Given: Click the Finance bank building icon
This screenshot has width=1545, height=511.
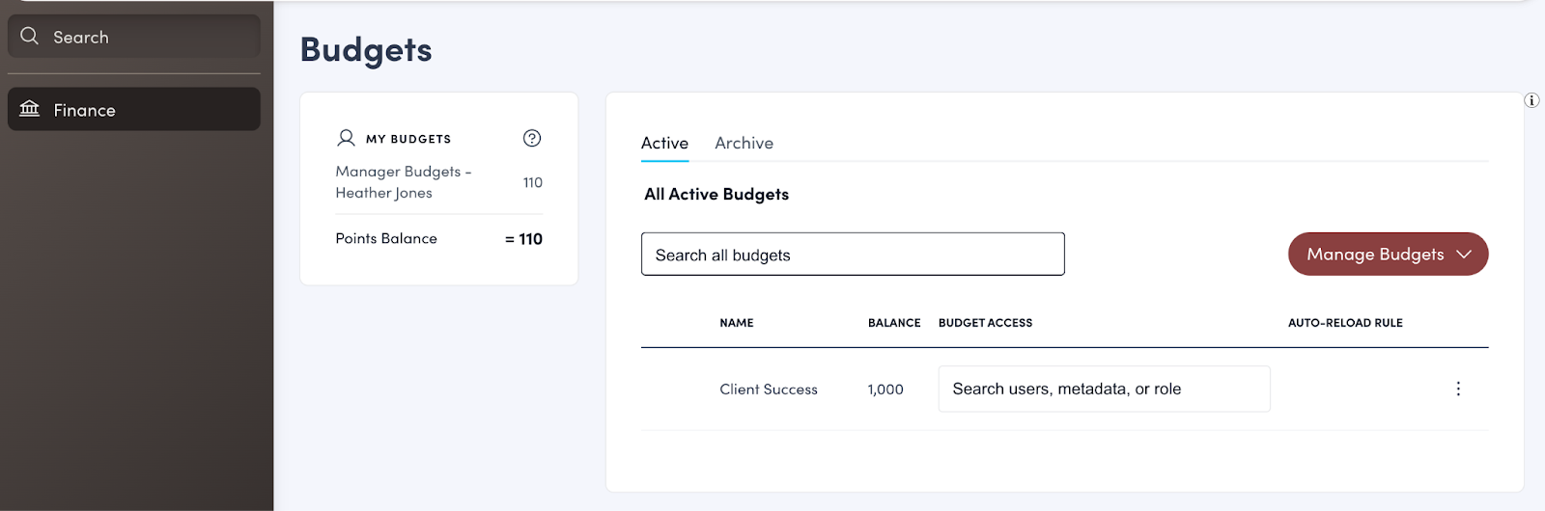Looking at the screenshot, I should pos(30,109).
